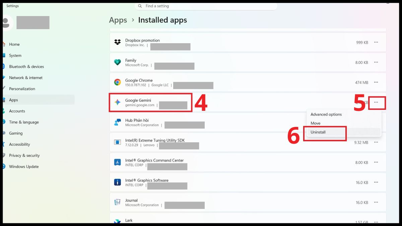The height and width of the screenshot is (226, 402).
Task: Click the Dropbox promotion app name
Action: point(142,41)
